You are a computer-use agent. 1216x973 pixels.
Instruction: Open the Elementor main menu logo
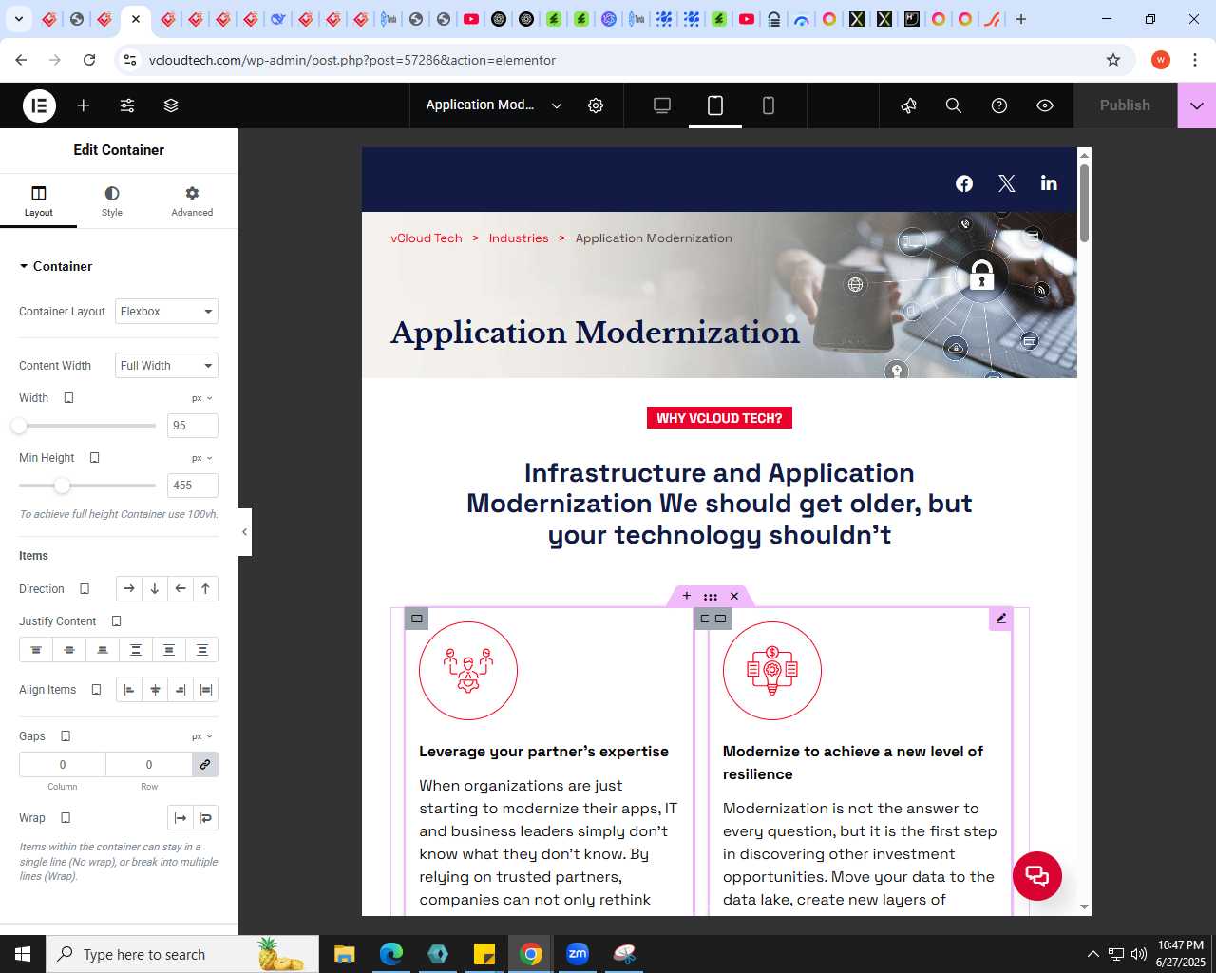pyautogui.click(x=39, y=105)
